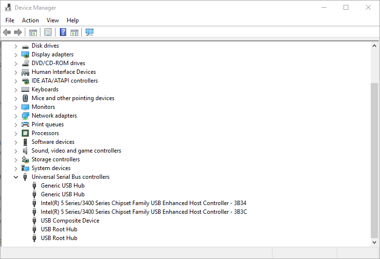
Task: Click the USB Composite Device plug icon
Action: (x=35, y=221)
